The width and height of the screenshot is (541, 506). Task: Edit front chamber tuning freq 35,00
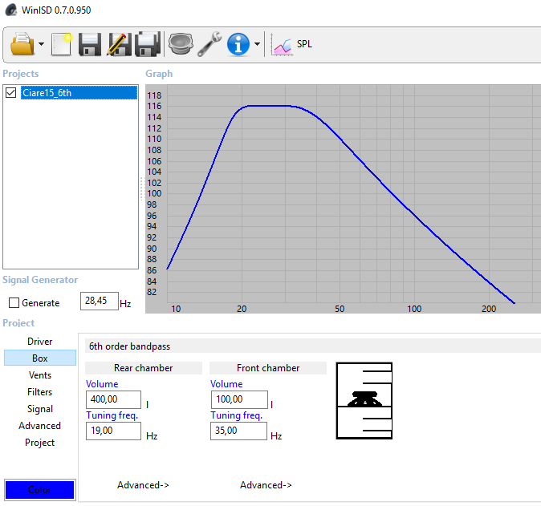(238, 431)
